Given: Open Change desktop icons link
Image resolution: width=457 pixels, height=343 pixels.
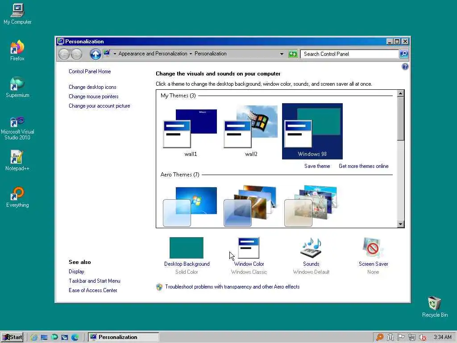Looking at the screenshot, I should [92, 87].
